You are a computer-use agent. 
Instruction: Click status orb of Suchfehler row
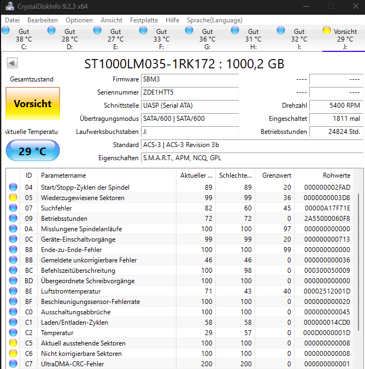point(13,208)
